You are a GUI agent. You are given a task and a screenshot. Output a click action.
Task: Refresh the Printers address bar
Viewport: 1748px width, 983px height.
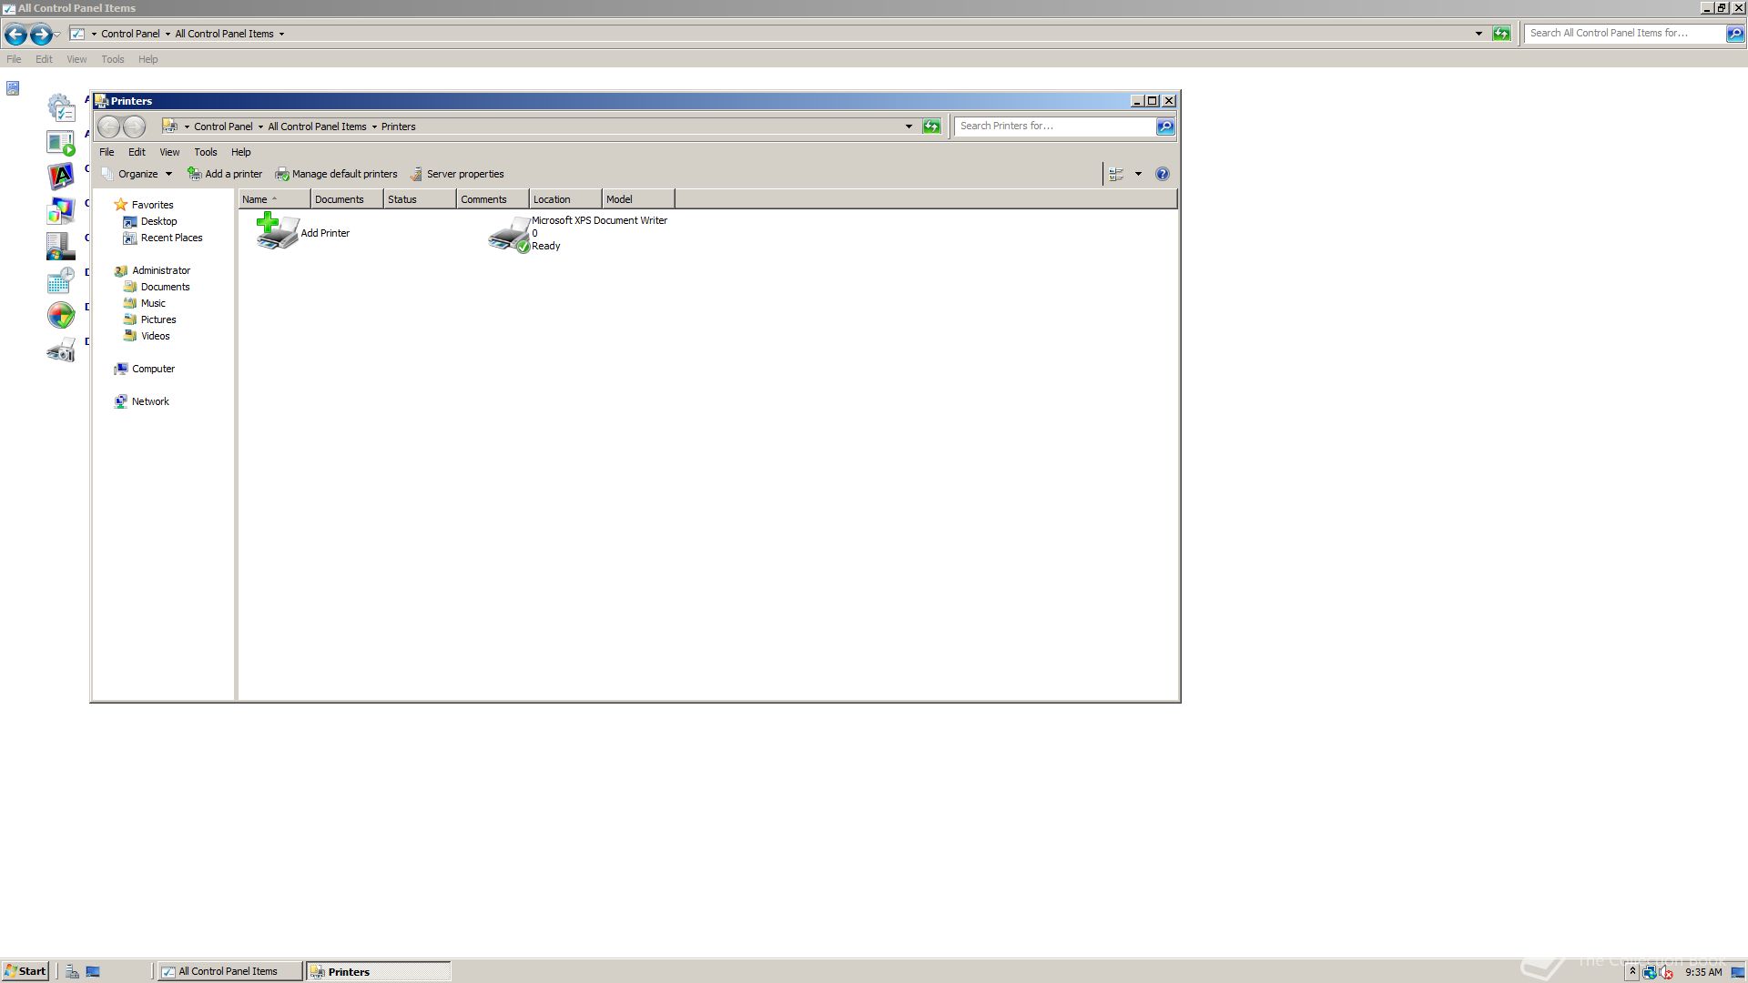click(931, 127)
